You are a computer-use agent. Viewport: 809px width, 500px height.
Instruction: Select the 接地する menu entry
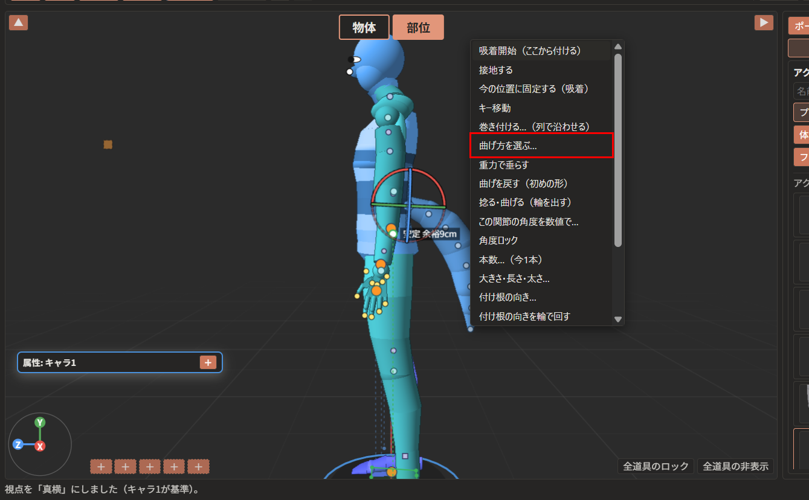[x=541, y=70]
